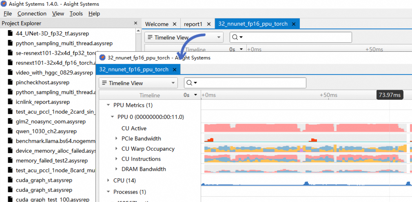Collapse the Processes (1) group

point(108,192)
